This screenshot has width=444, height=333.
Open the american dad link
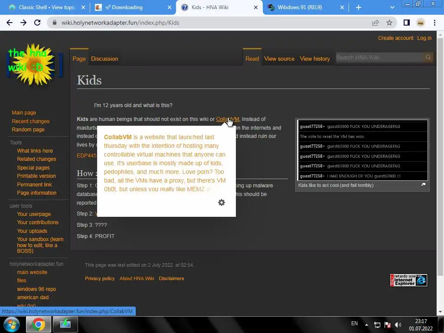point(33,297)
